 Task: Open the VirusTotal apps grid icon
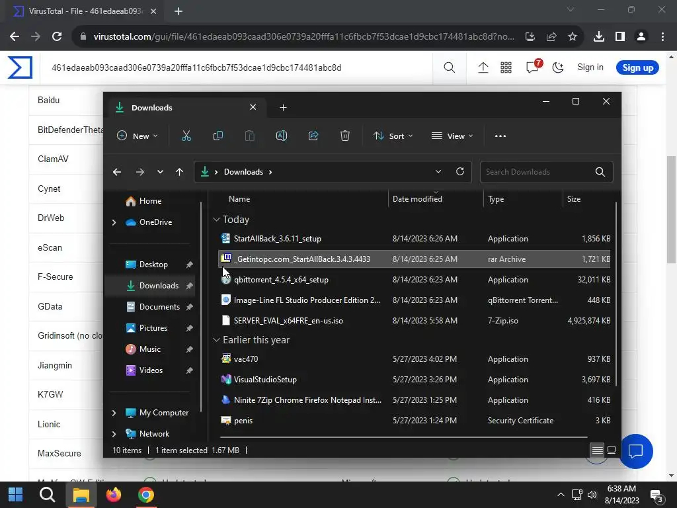pyautogui.click(x=506, y=67)
